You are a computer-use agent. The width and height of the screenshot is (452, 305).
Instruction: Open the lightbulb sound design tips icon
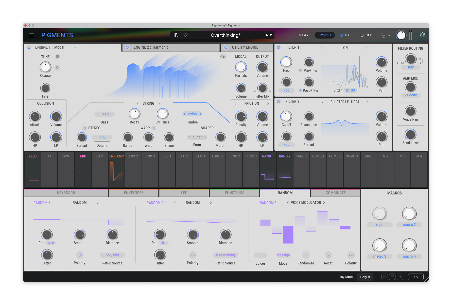tap(384, 35)
